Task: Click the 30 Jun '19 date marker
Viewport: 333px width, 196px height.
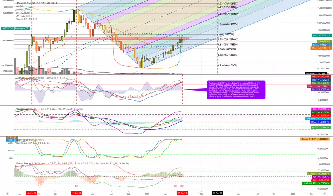Action: 182,194
